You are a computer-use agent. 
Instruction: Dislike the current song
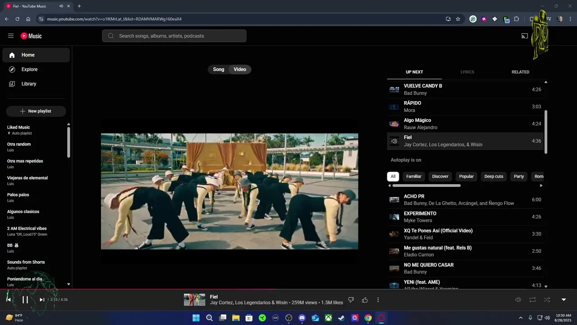(x=351, y=300)
